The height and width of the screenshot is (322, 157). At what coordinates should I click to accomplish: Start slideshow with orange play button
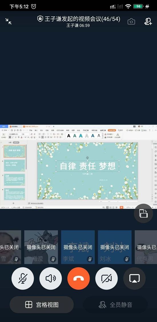click(x=122, y=207)
